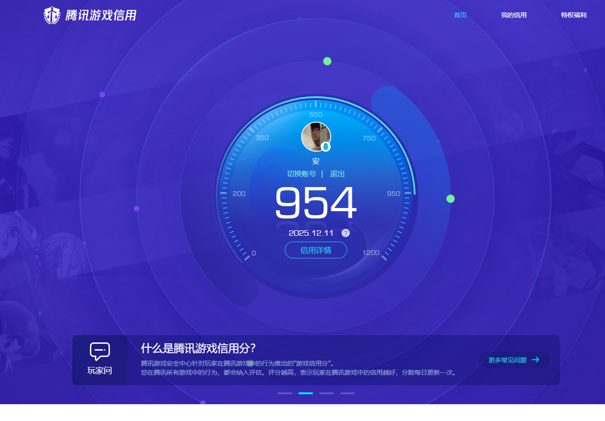Click the user avatar photo
Image resolution: width=605 pixels, height=421 pixels.
click(x=316, y=136)
